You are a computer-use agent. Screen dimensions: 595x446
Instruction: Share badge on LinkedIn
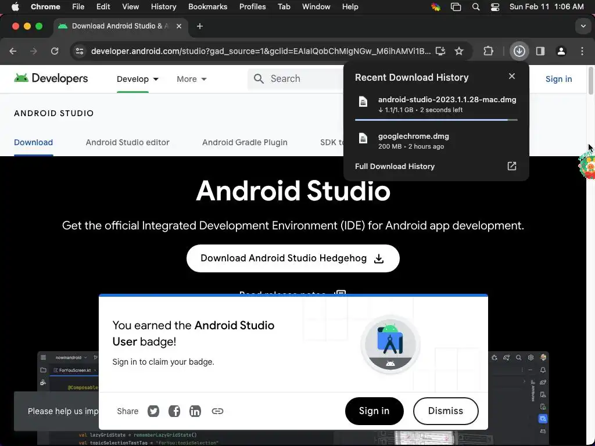click(x=195, y=411)
